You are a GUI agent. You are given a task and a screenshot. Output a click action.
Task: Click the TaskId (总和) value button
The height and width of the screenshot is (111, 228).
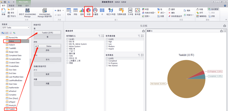tap(47, 33)
